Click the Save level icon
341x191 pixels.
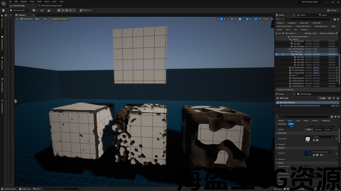[x=3, y=10]
